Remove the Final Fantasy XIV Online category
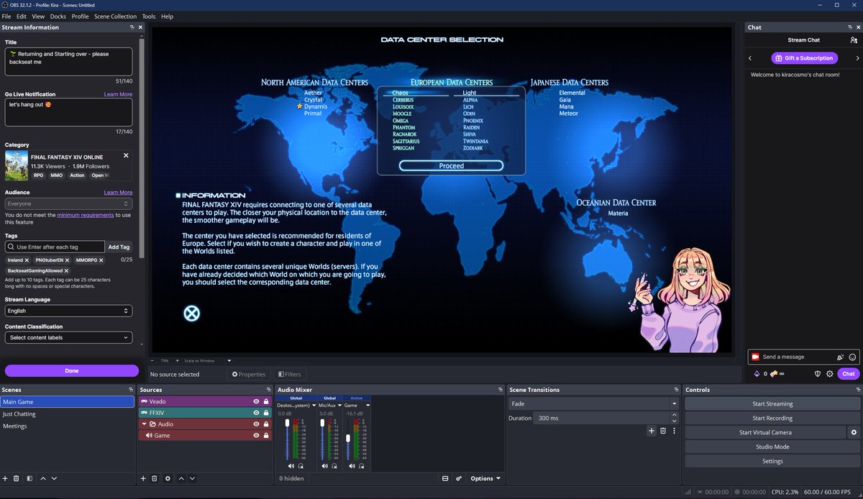The image size is (863, 499). [126, 155]
